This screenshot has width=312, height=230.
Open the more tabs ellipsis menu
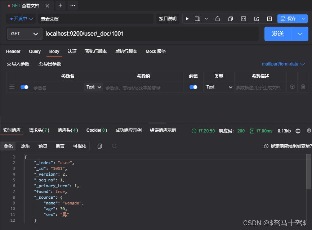73,5
